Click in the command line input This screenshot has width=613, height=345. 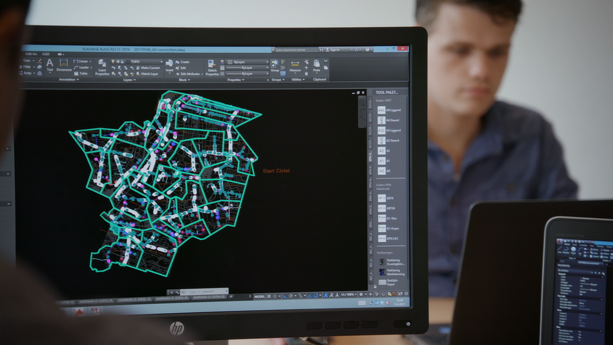(204, 292)
